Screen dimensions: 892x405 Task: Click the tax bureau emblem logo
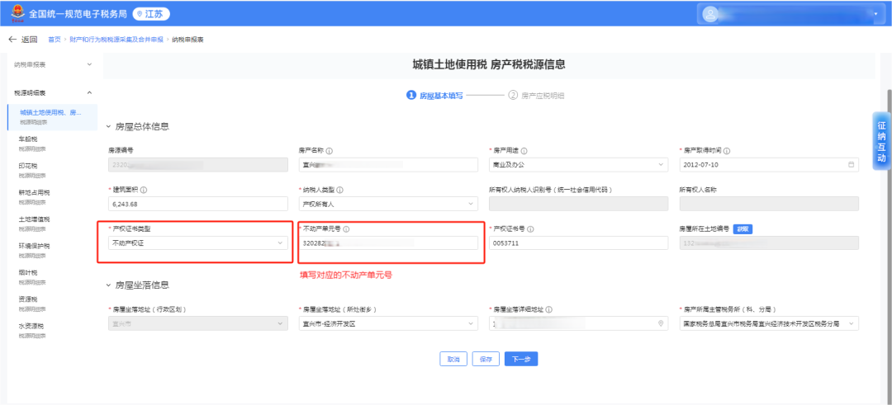coord(18,14)
